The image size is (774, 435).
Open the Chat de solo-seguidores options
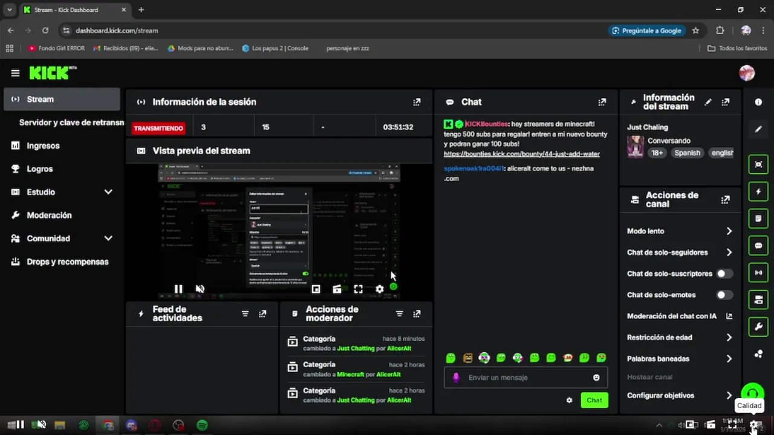point(680,253)
